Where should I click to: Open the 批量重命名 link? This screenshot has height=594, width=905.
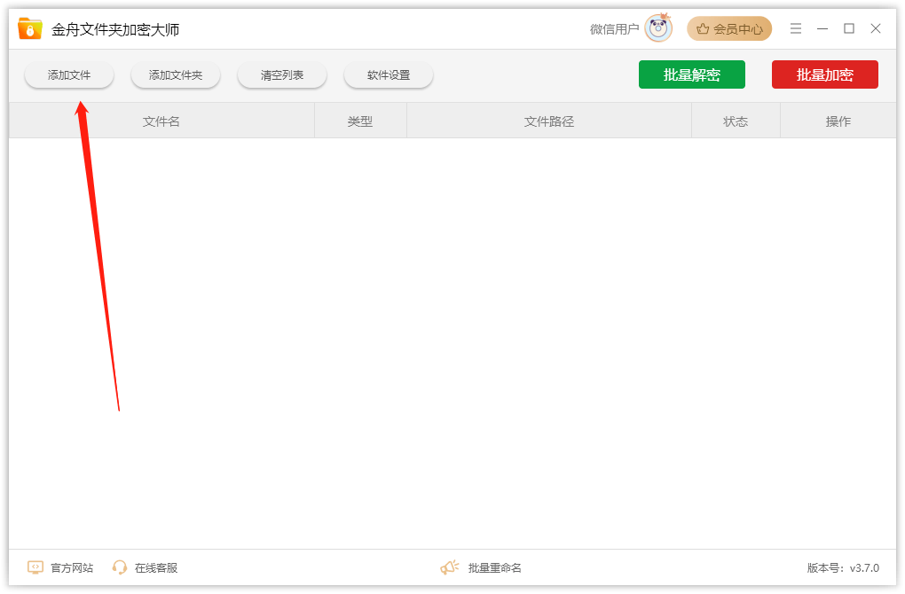(x=495, y=567)
